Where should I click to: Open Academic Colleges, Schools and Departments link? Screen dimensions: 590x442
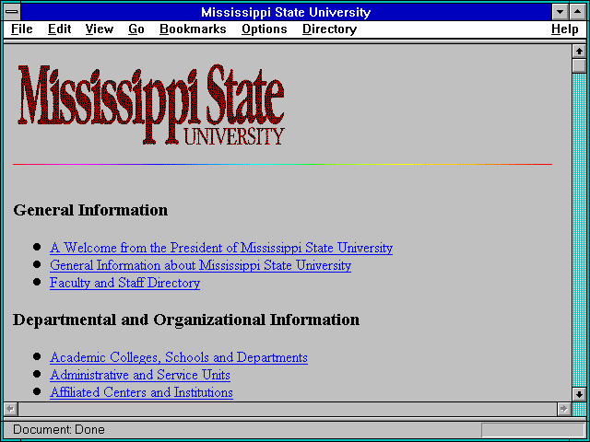(x=179, y=357)
